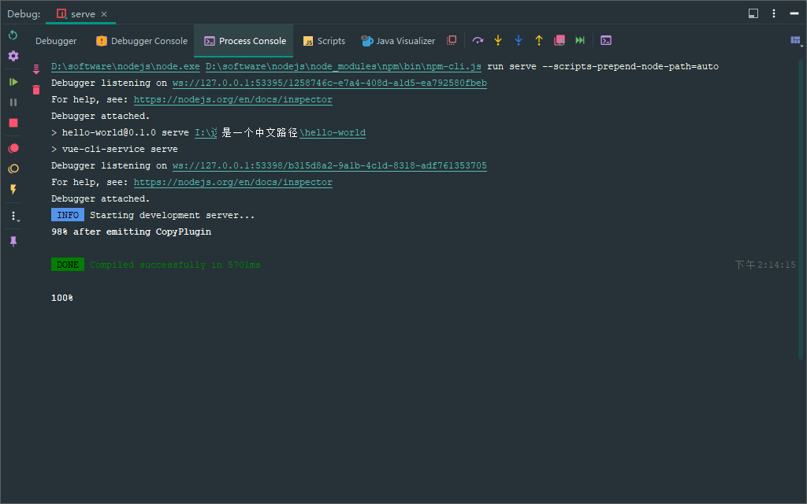The image size is (807, 504).
Task: Pin the debug tab
Action: click(x=13, y=241)
